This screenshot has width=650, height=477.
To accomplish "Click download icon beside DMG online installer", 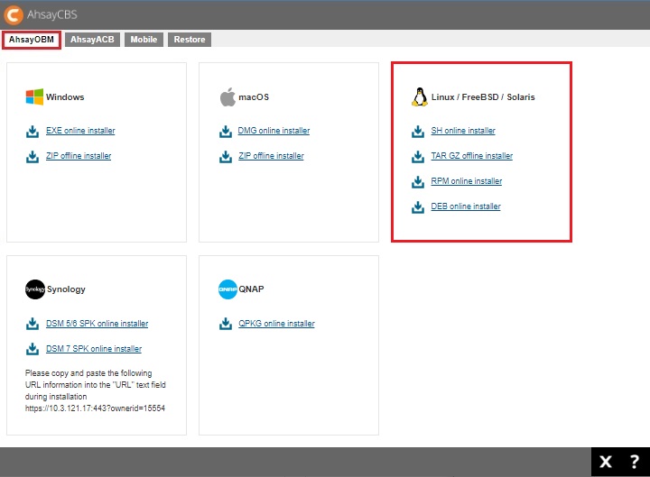I will (225, 132).
